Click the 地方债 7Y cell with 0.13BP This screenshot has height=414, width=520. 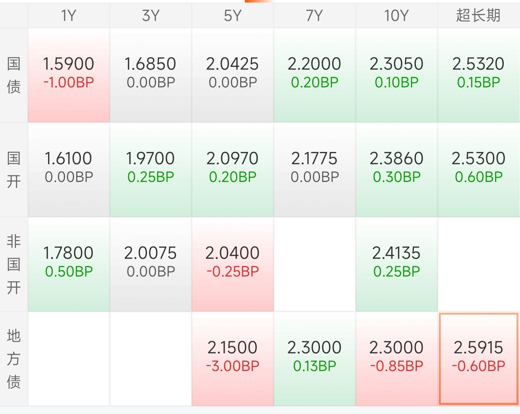315,359
